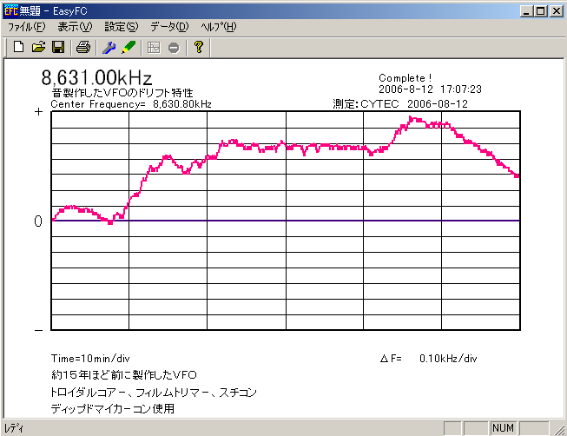
Task: Open the データ(D) menu
Action: point(169,27)
